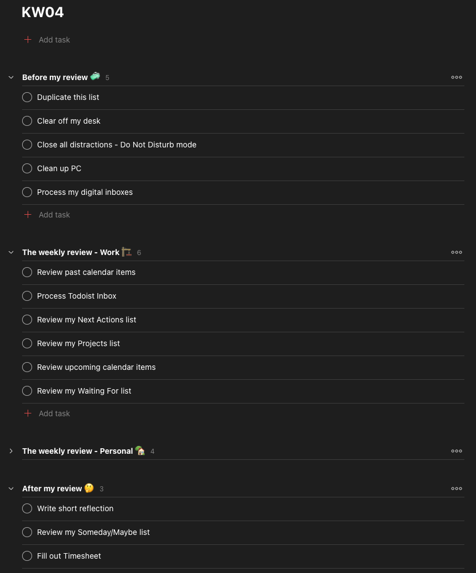Click the plus icon under KW04 title
This screenshot has height=573, width=476.
click(x=28, y=39)
